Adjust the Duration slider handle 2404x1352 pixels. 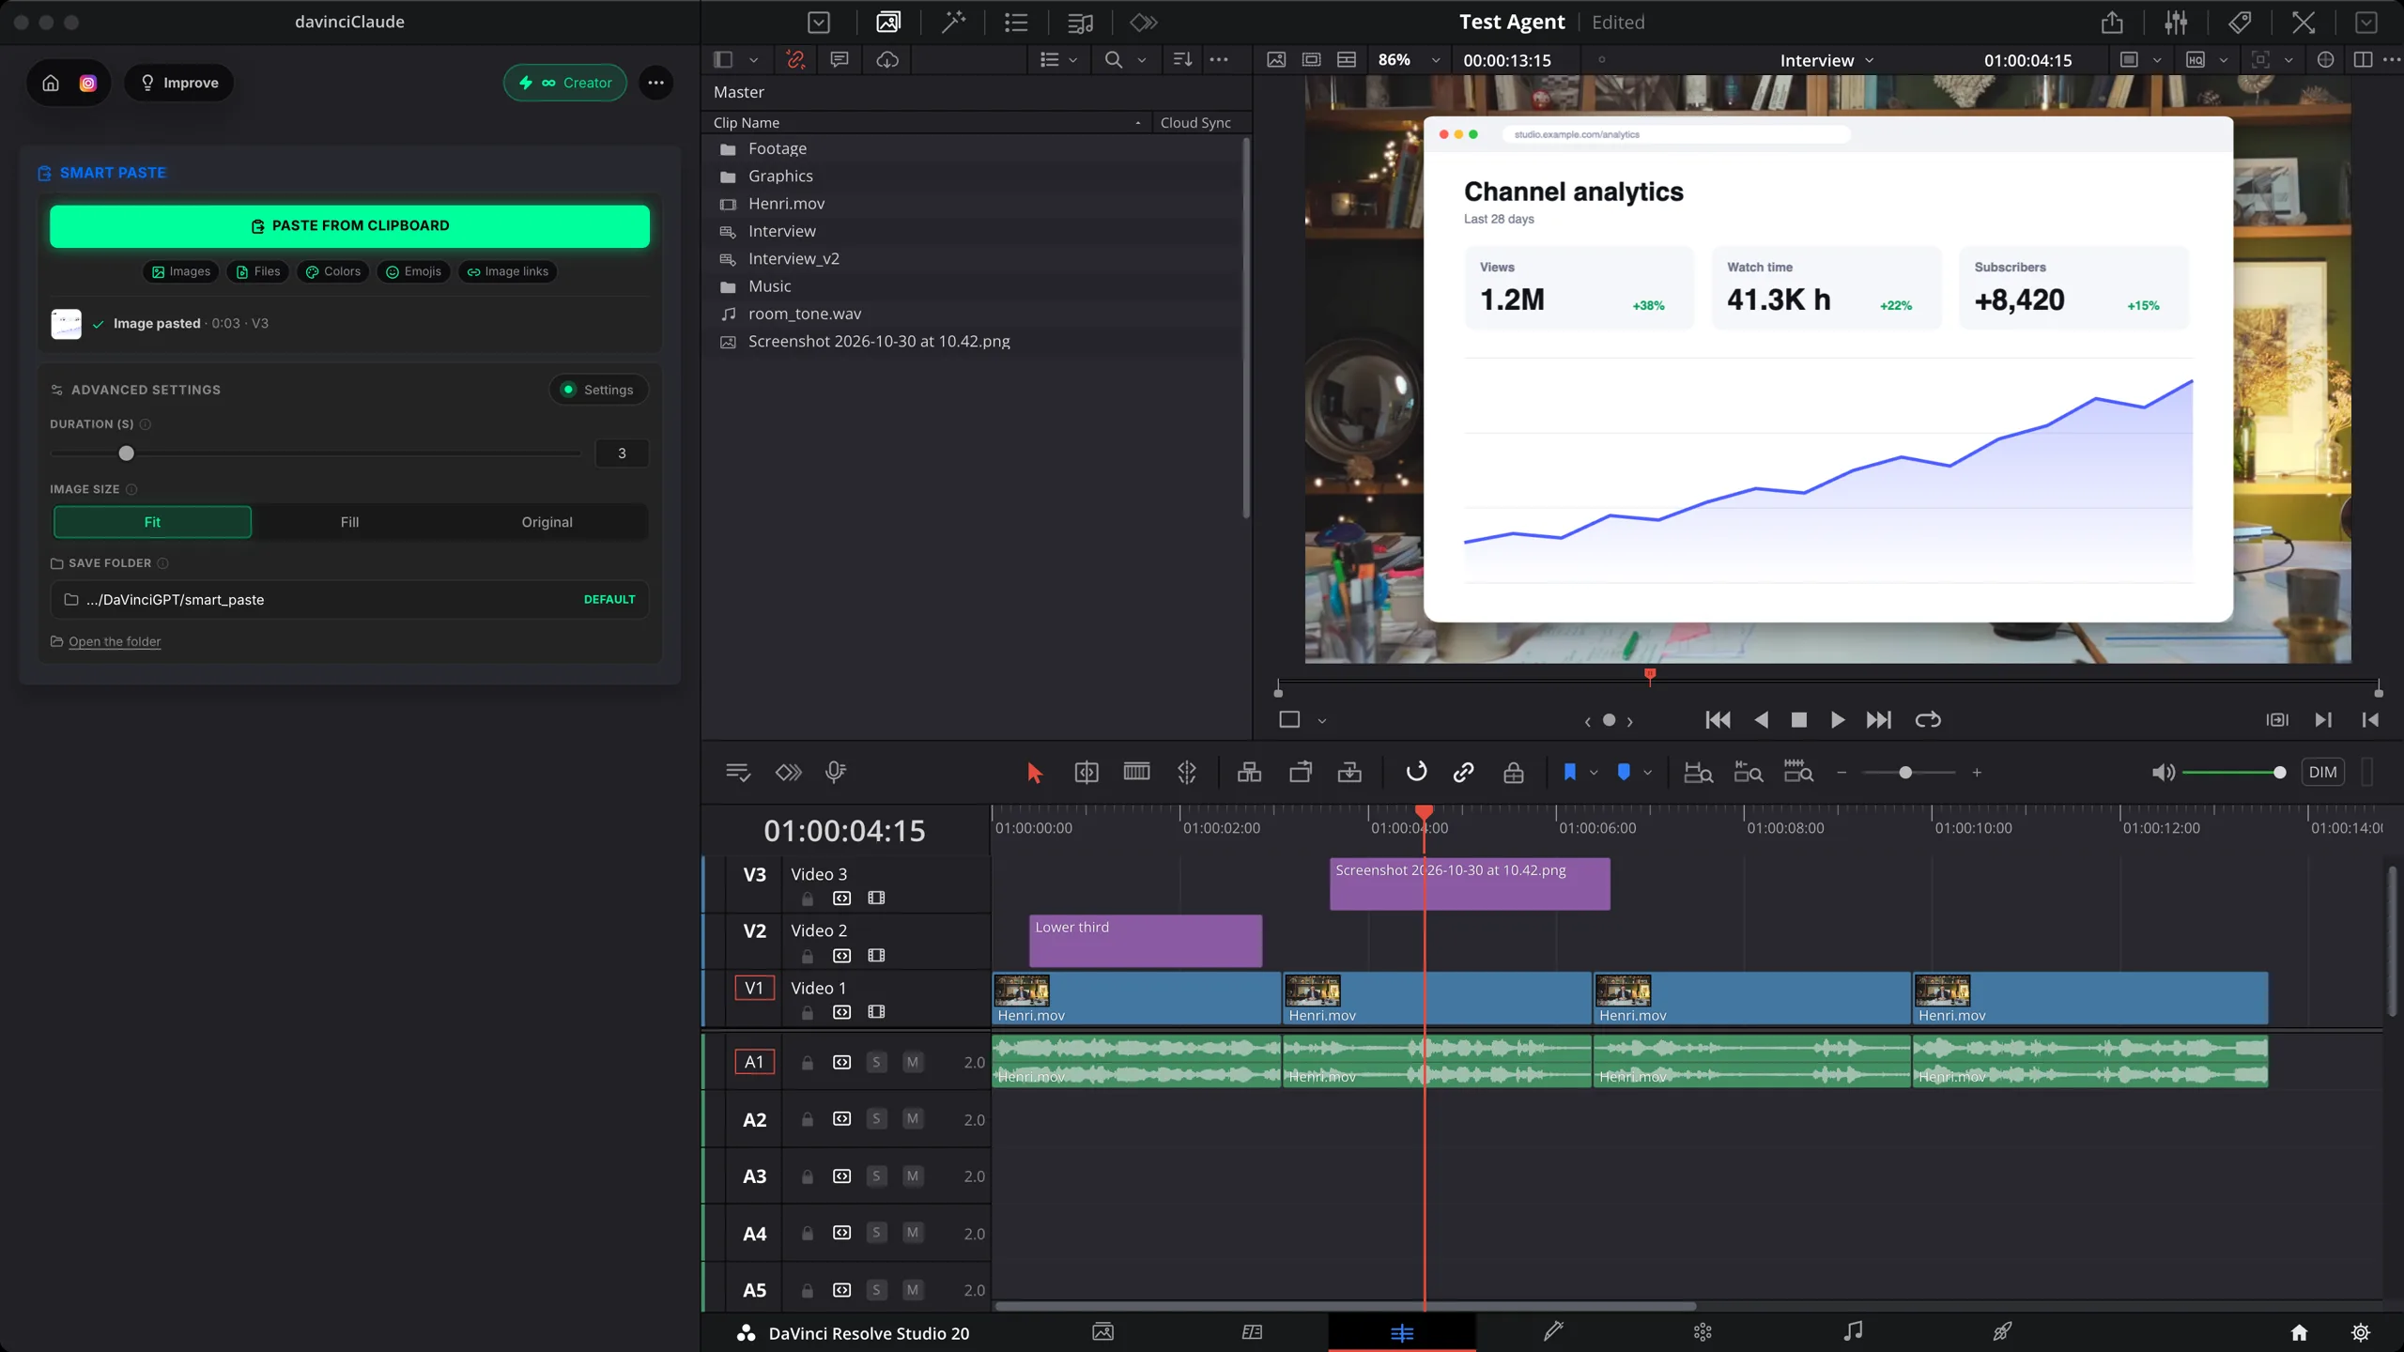click(126, 453)
